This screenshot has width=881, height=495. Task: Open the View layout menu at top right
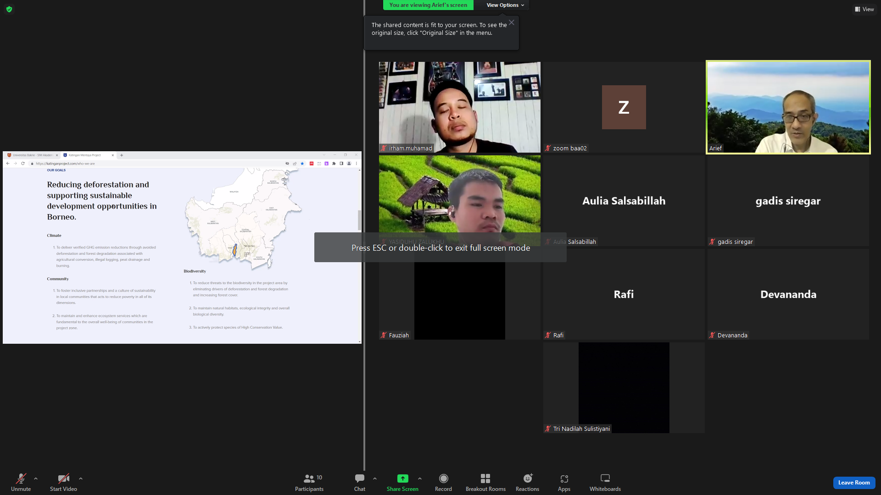pyautogui.click(x=864, y=9)
